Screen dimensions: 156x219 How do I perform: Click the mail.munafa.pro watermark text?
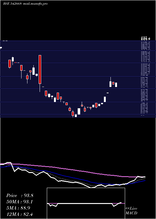pyautogui.click(x=35, y=4)
